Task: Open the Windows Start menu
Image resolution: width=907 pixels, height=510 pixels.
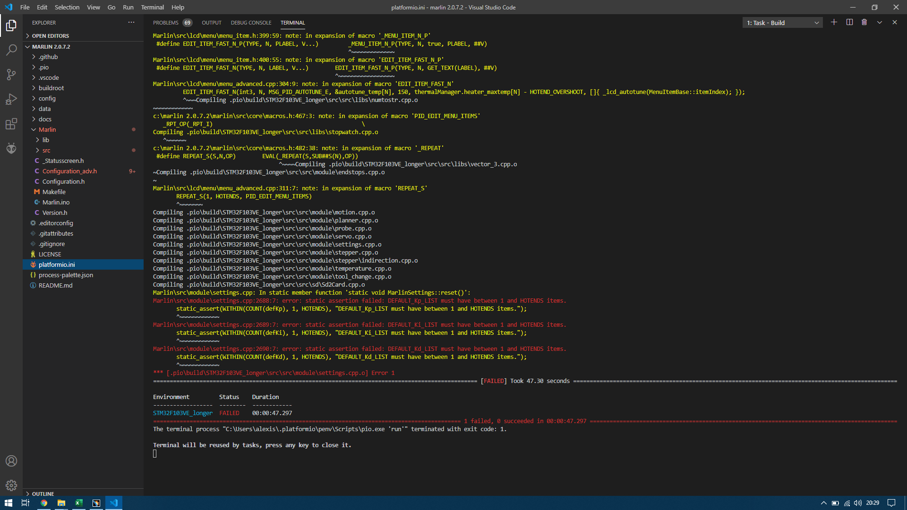Action: coord(9,503)
